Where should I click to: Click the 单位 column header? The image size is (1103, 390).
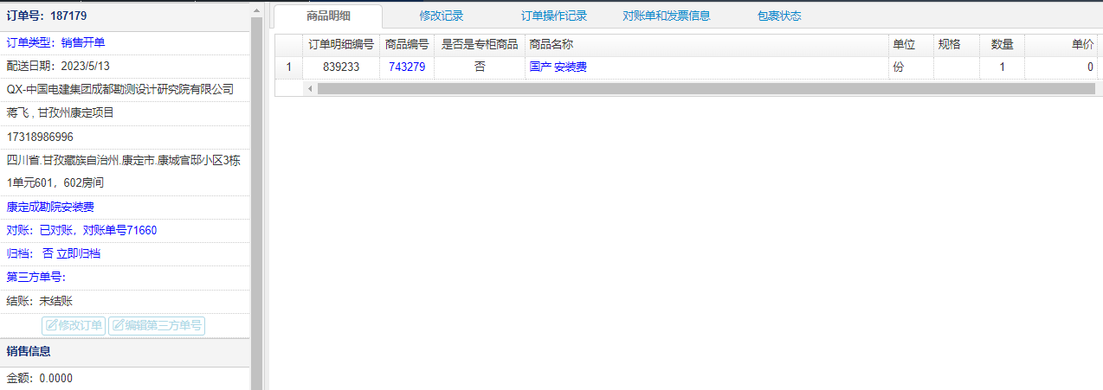pos(911,44)
